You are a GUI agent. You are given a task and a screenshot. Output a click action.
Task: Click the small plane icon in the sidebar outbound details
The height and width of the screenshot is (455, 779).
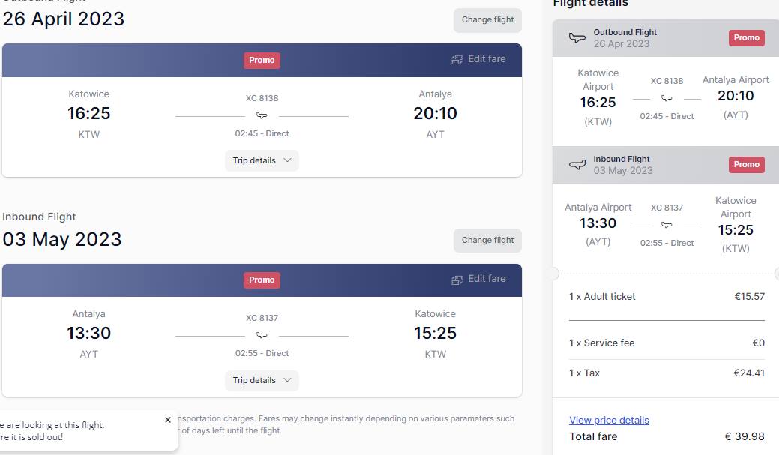tap(667, 98)
